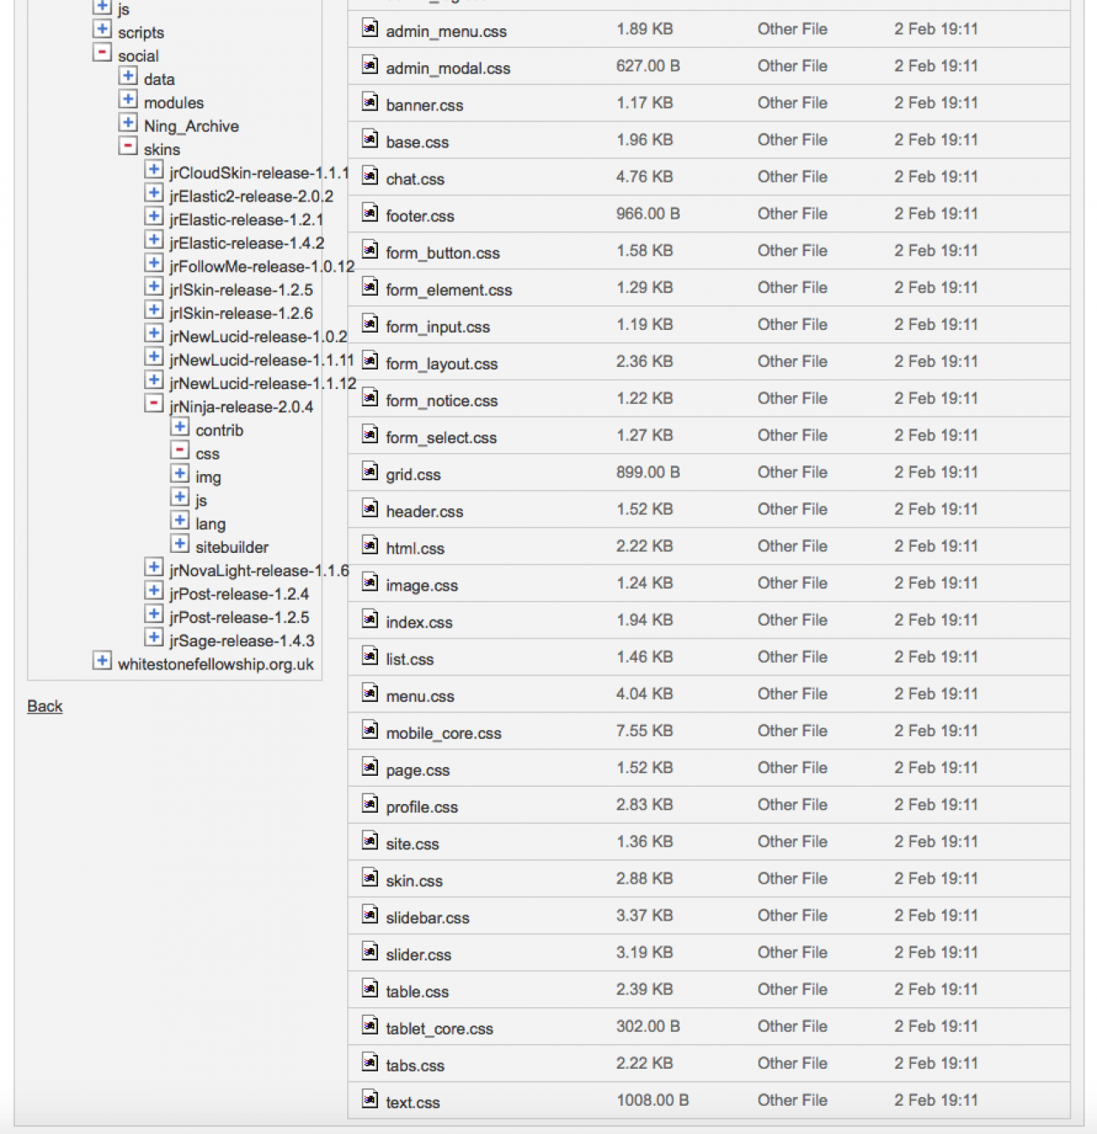1097x1134 pixels.
Task: Click the file icon next to mobile_core.css
Action: [x=369, y=730]
